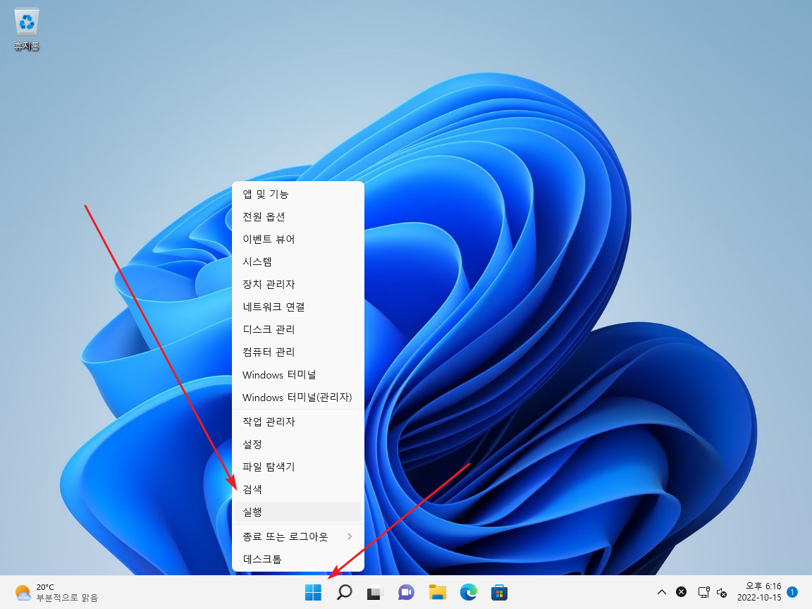The image size is (812, 609).
Task: Open the clock showing 오후 6:16
Action: click(759, 592)
